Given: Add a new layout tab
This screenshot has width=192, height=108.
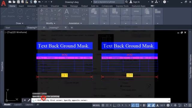Looking at the screenshot, I should (x=38, y=105).
